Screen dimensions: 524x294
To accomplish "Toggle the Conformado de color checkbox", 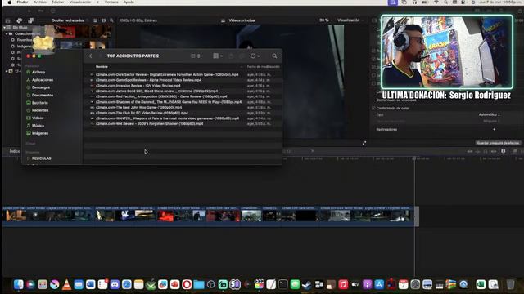I will [373, 108].
